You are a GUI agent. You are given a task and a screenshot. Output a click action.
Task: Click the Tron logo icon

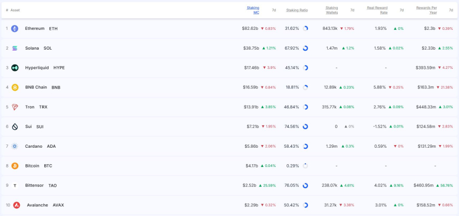point(15,107)
